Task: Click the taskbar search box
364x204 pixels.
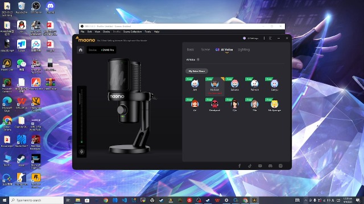Action: (36, 200)
